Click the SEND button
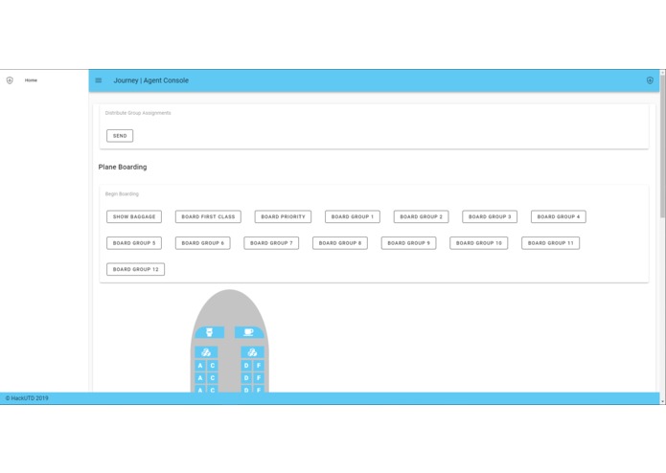Screen dimensions: 666x473 point(120,136)
